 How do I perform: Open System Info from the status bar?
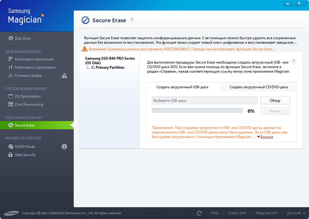coord(237,212)
